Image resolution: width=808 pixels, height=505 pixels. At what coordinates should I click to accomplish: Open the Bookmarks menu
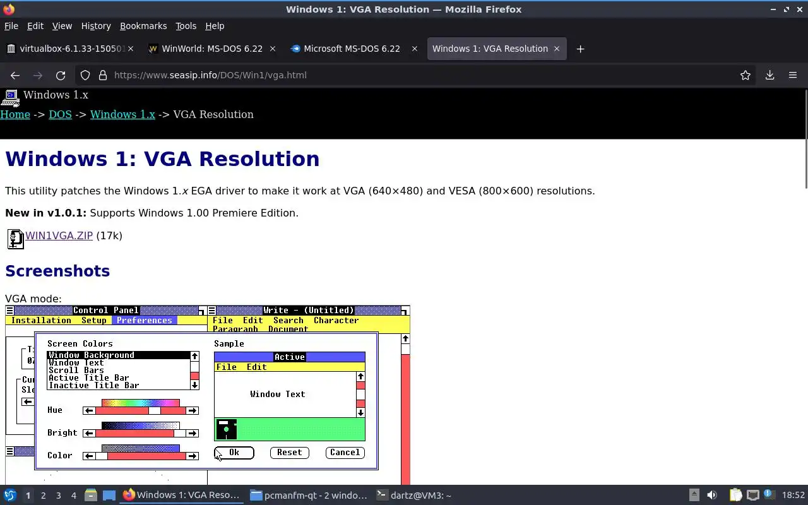coord(143,26)
